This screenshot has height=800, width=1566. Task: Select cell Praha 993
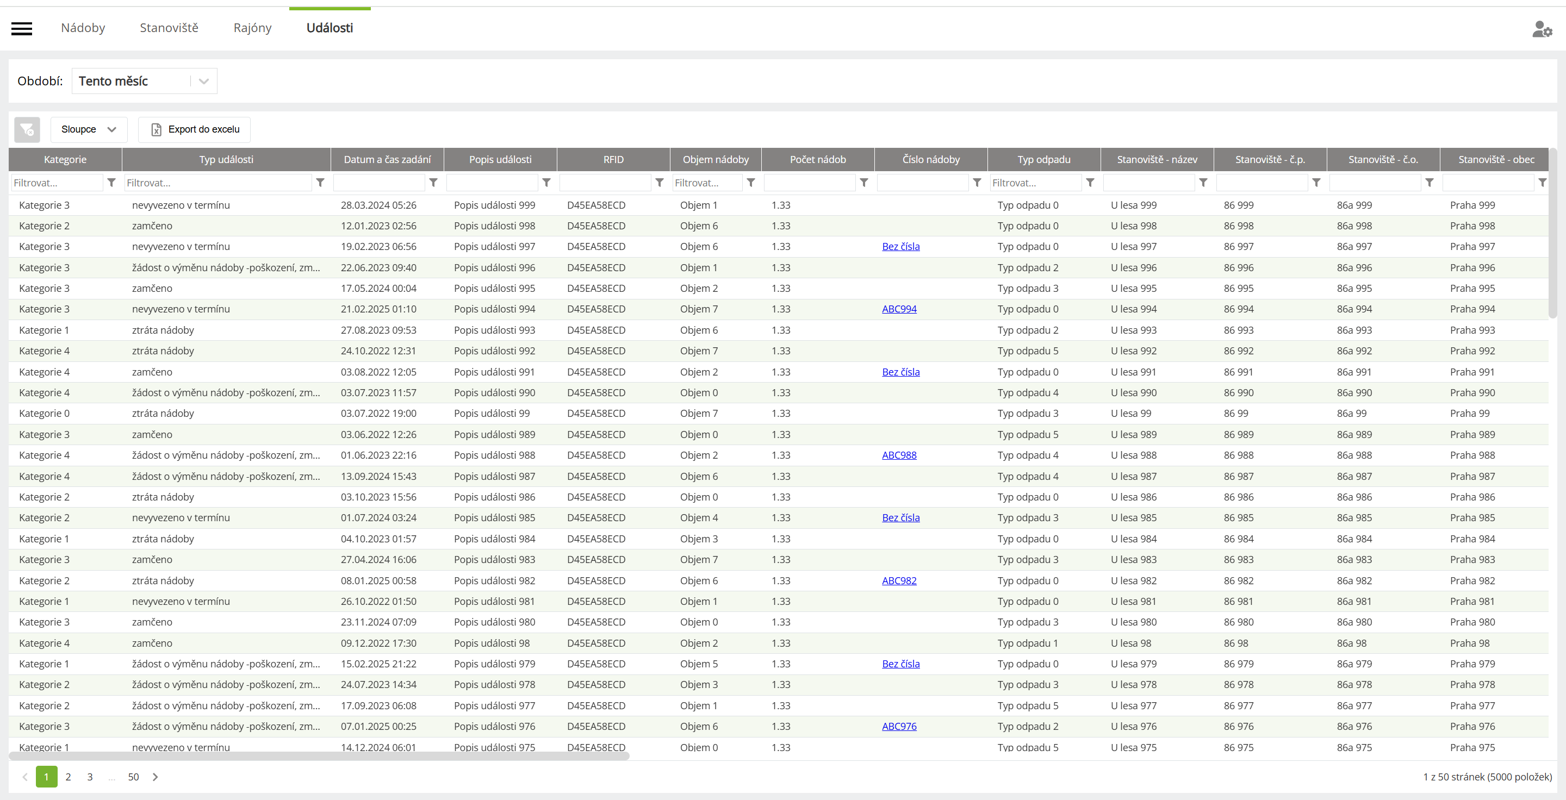(1472, 330)
